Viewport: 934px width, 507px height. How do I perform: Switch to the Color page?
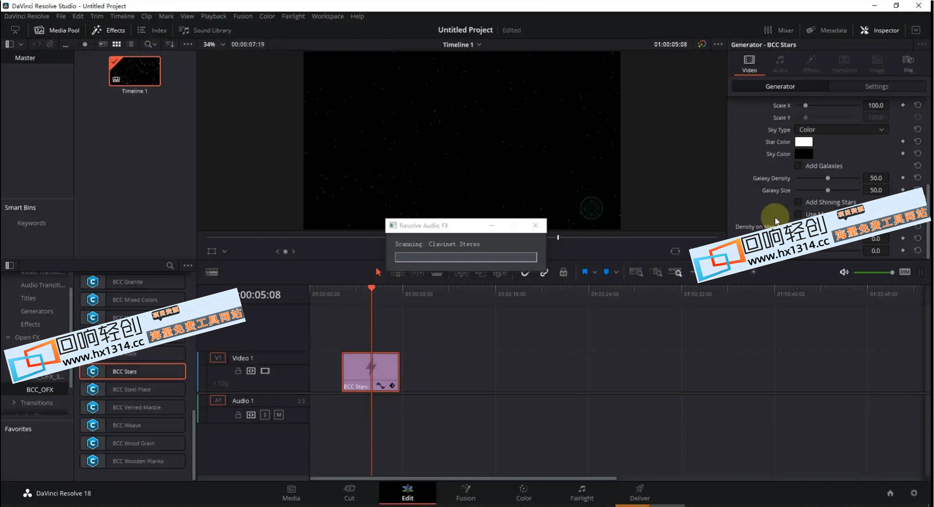click(524, 493)
